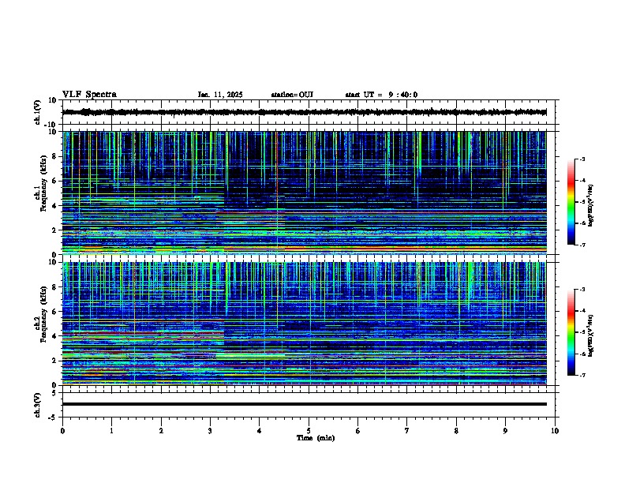Click the "VLF Spectra" plot title
This screenshot has width=625, height=483.
pos(89,95)
